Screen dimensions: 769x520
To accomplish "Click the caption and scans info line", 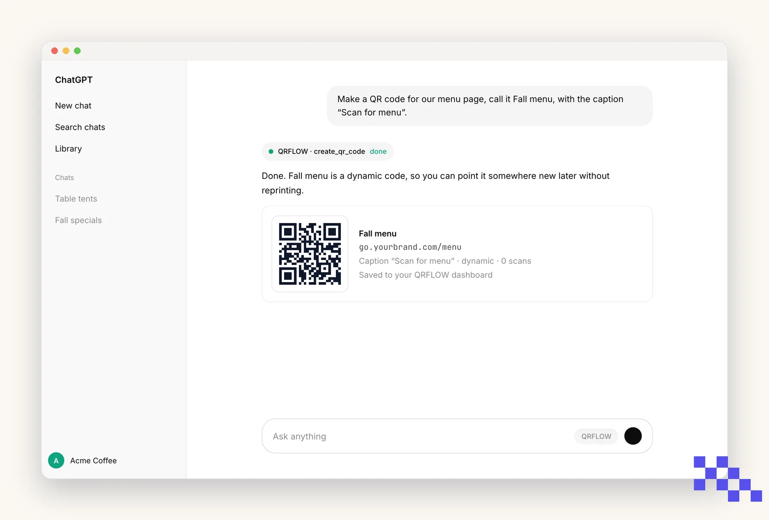I will [445, 261].
